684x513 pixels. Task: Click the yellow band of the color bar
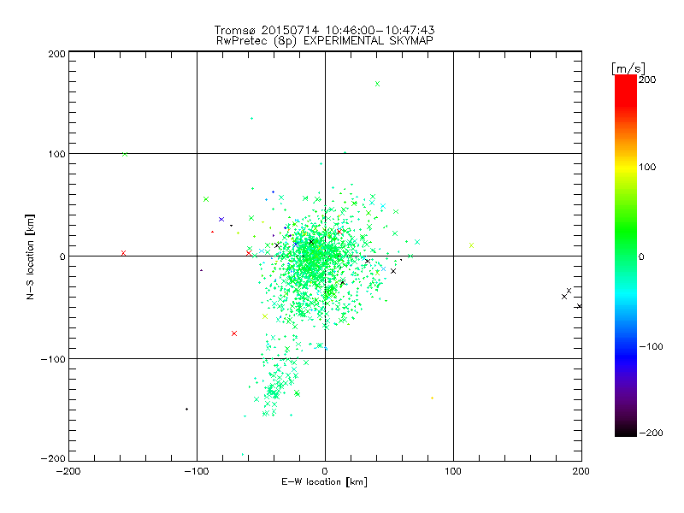point(626,168)
